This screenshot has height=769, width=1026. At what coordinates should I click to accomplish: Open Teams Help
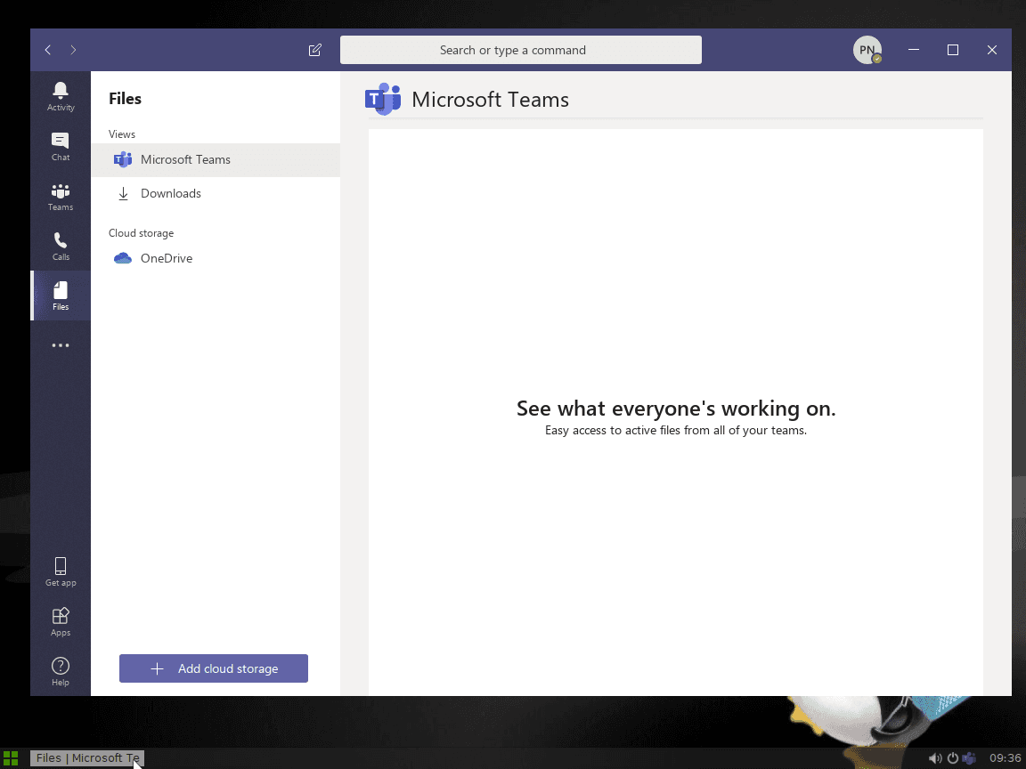[x=60, y=669]
